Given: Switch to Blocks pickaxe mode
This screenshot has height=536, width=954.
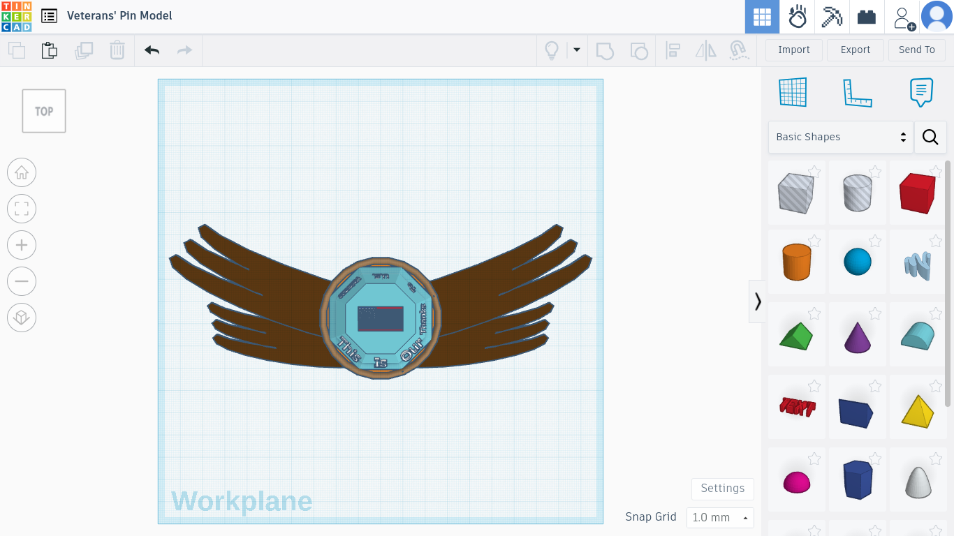Looking at the screenshot, I should (x=832, y=17).
